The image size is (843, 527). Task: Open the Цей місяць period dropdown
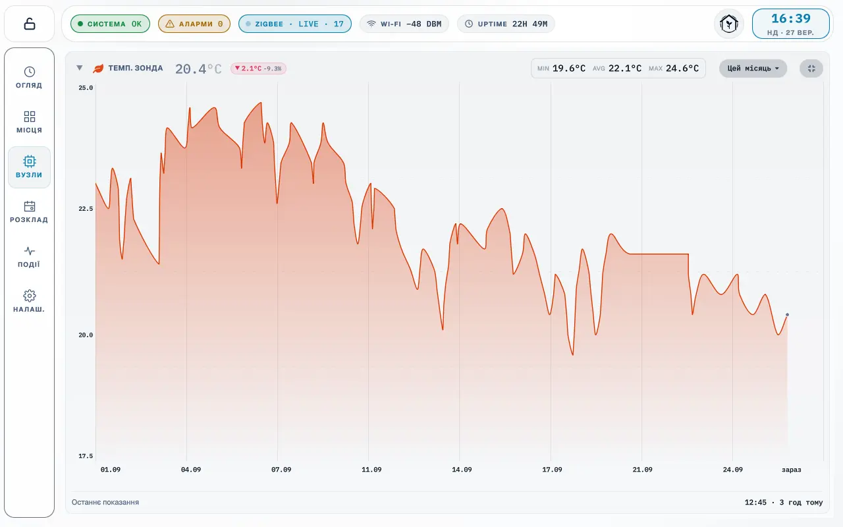[753, 69]
